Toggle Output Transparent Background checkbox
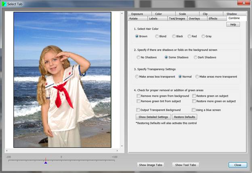The image size is (252, 173). [139, 110]
